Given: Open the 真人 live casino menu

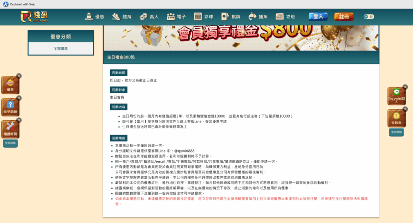Looking at the screenshot, I should (x=149, y=17).
